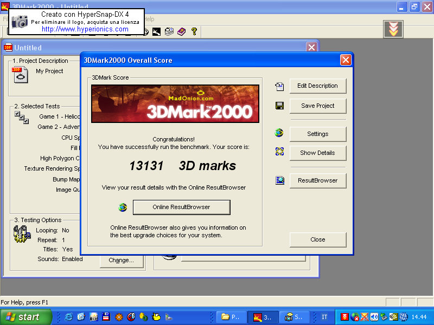Click the orange gear quick launch icon
Image resolution: width=434 pixels, height=325 pixels.
click(119, 317)
